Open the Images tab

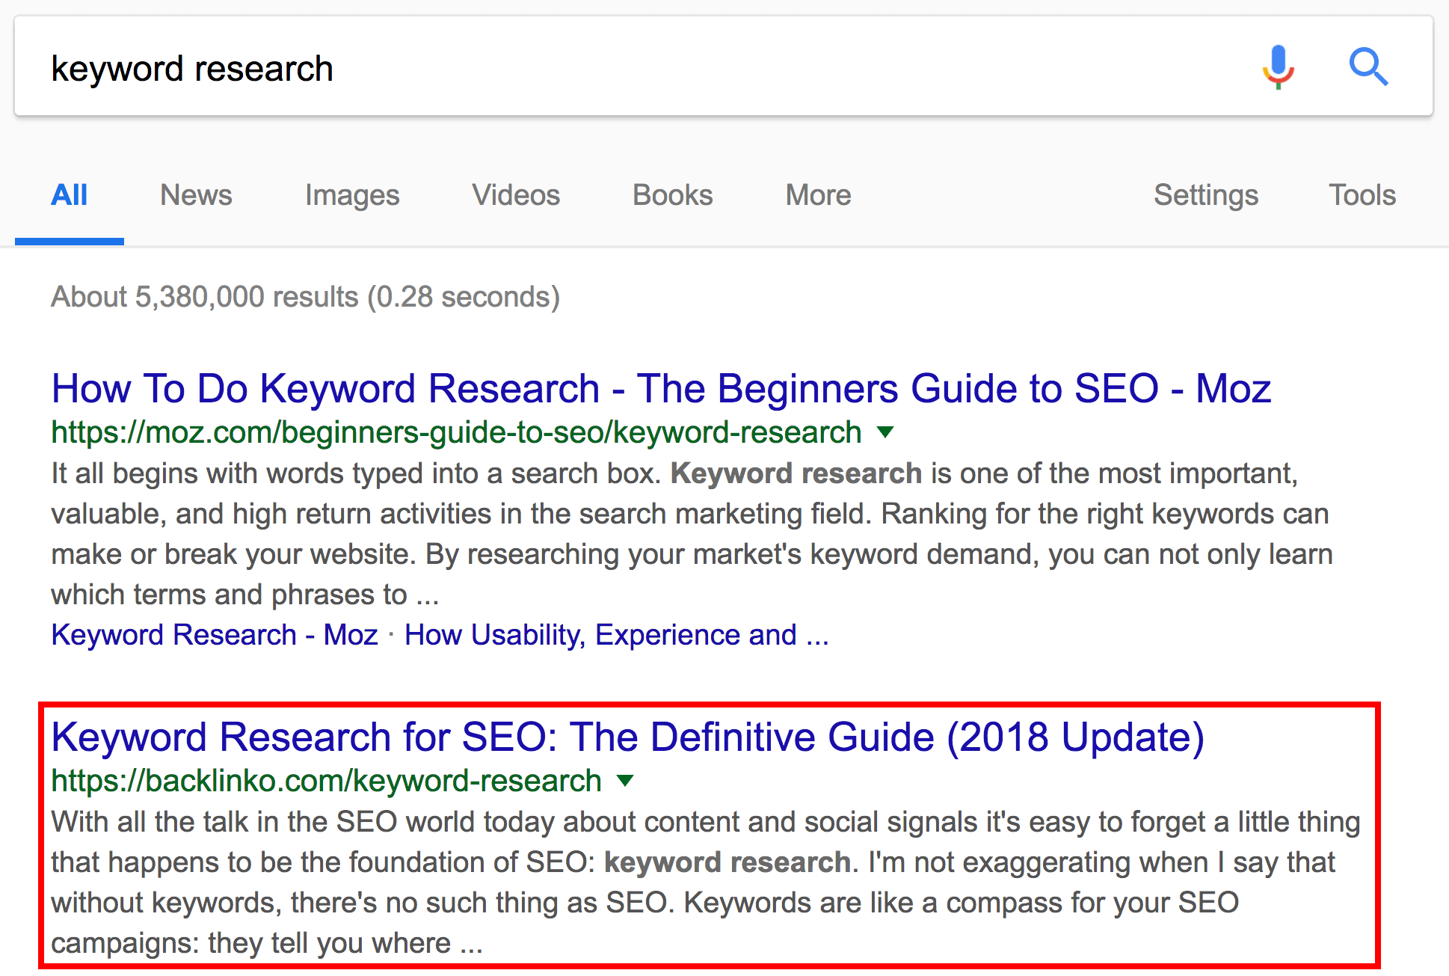[352, 196]
